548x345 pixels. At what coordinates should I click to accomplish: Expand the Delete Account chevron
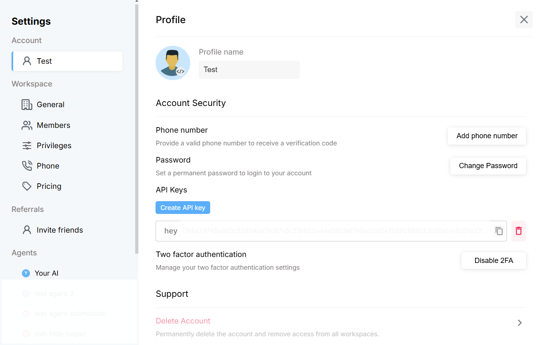[x=520, y=323]
